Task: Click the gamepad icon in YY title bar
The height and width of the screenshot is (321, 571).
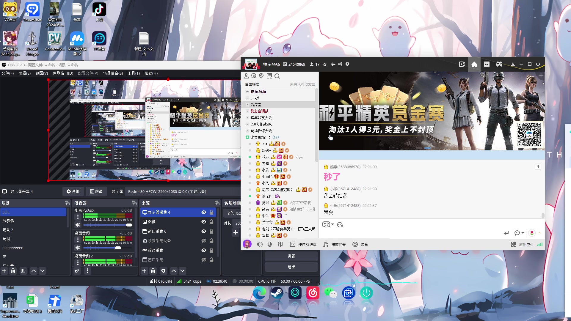Action: pos(499,64)
